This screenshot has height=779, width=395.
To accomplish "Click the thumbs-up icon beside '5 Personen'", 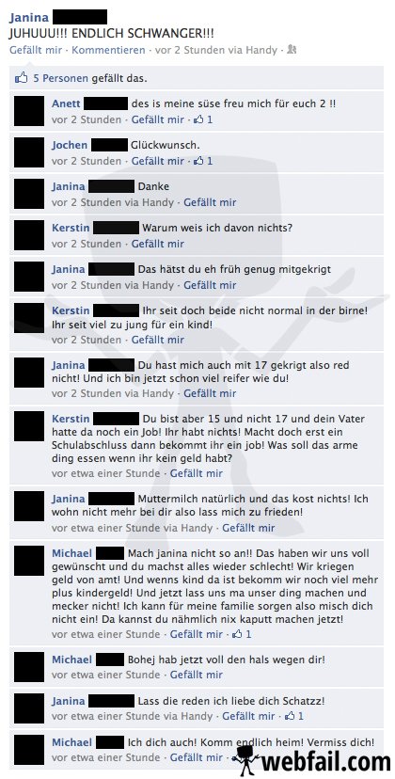I will pos(22,77).
